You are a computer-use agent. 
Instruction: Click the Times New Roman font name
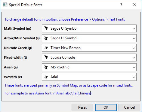[66, 48]
